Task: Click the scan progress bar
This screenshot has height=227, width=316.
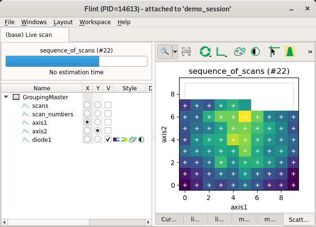Action: point(76,61)
